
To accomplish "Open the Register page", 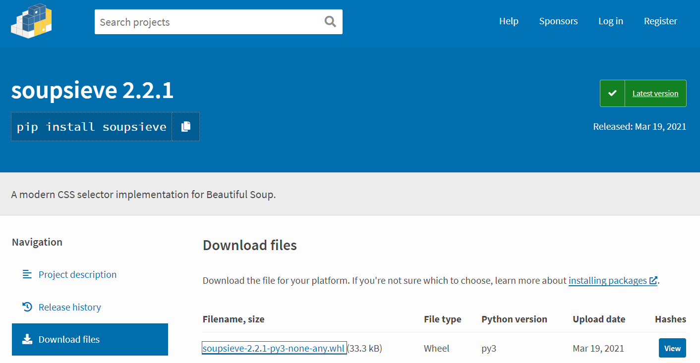I will pos(660,21).
